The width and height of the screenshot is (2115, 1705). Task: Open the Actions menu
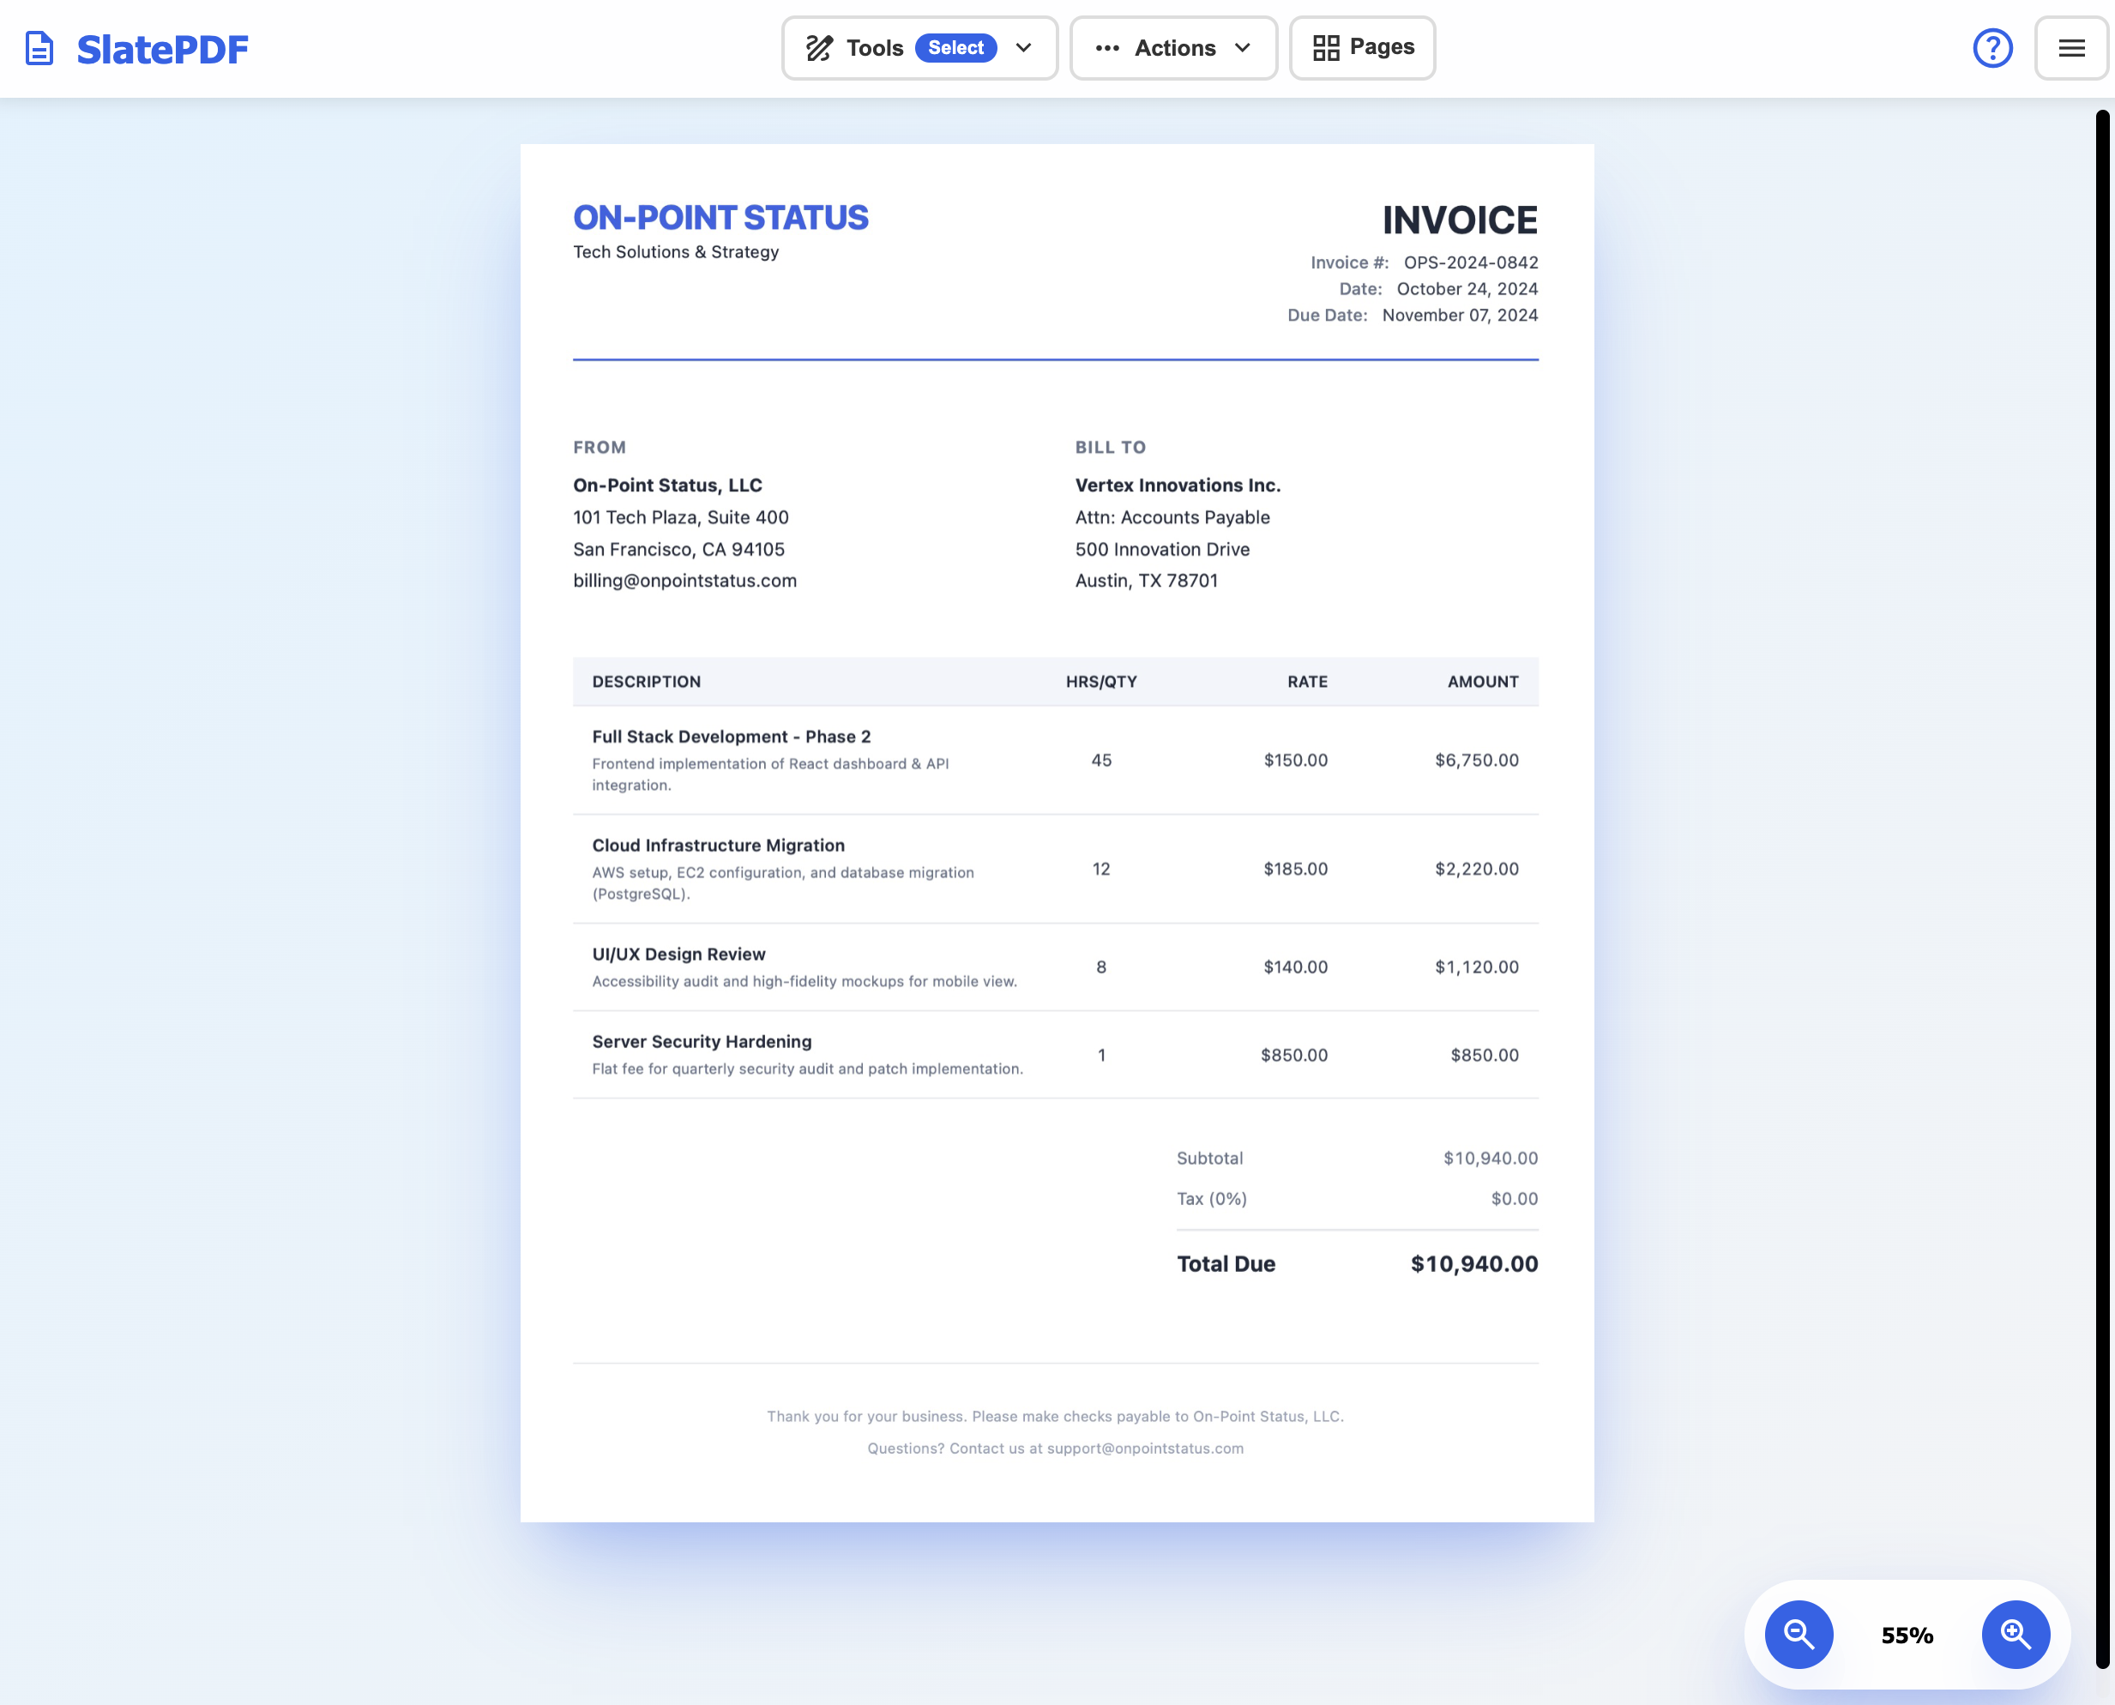pos(1174,47)
